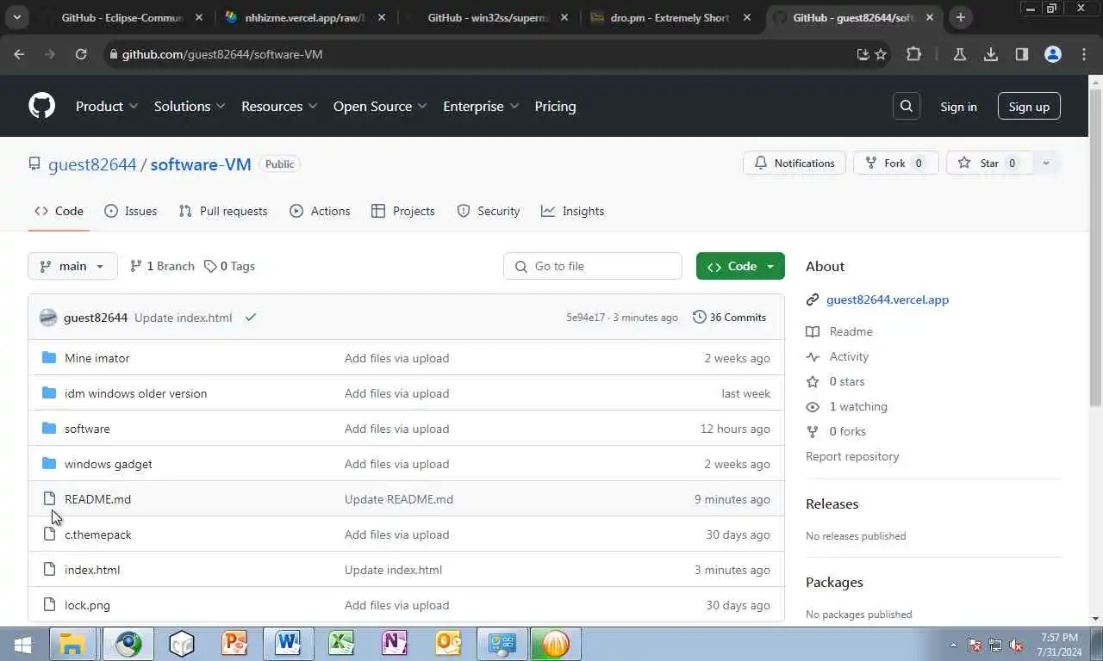Switch to the Pull requests tab
Viewport: 1103px width, 661px height.
coord(223,211)
